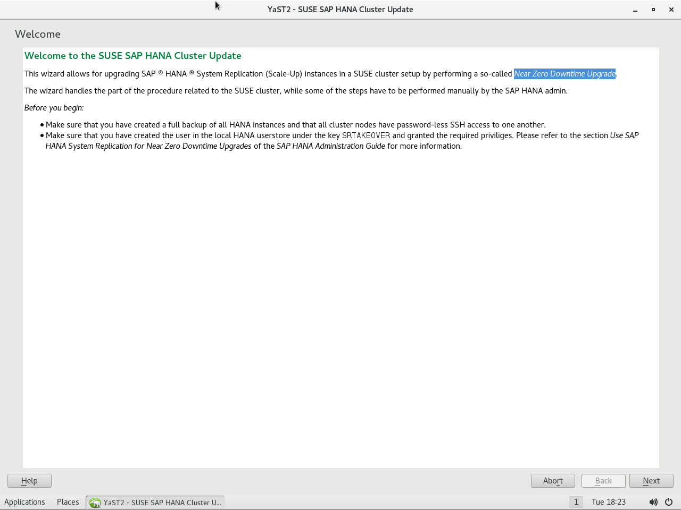Click the Welcome page heading

point(38,34)
